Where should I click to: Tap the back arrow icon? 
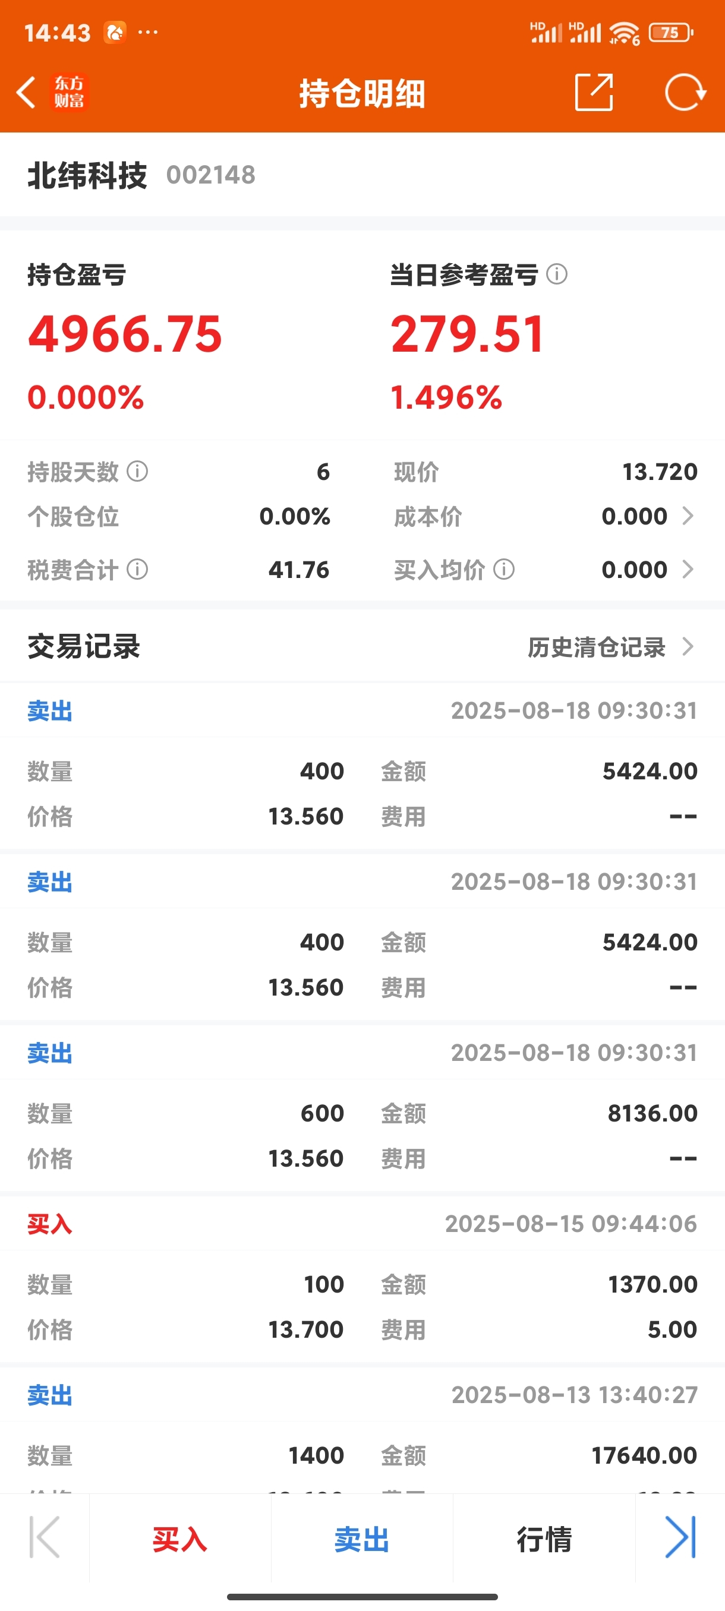pyautogui.click(x=25, y=93)
